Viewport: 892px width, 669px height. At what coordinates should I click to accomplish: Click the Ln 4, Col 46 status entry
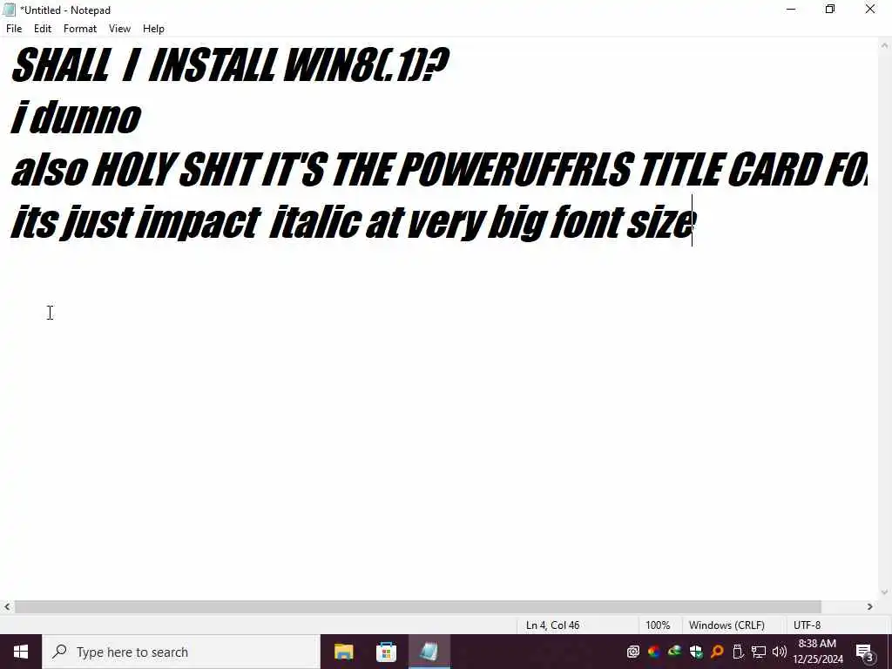[552, 625]
